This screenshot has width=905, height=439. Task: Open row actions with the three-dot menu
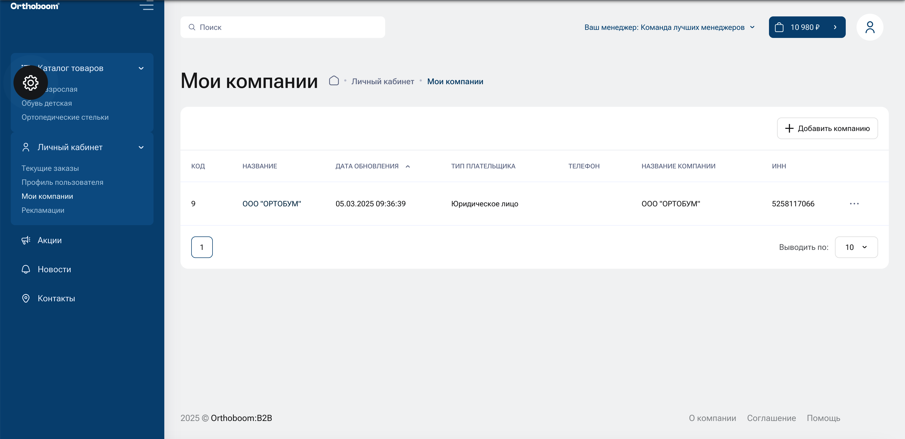[x=854, y=204]
